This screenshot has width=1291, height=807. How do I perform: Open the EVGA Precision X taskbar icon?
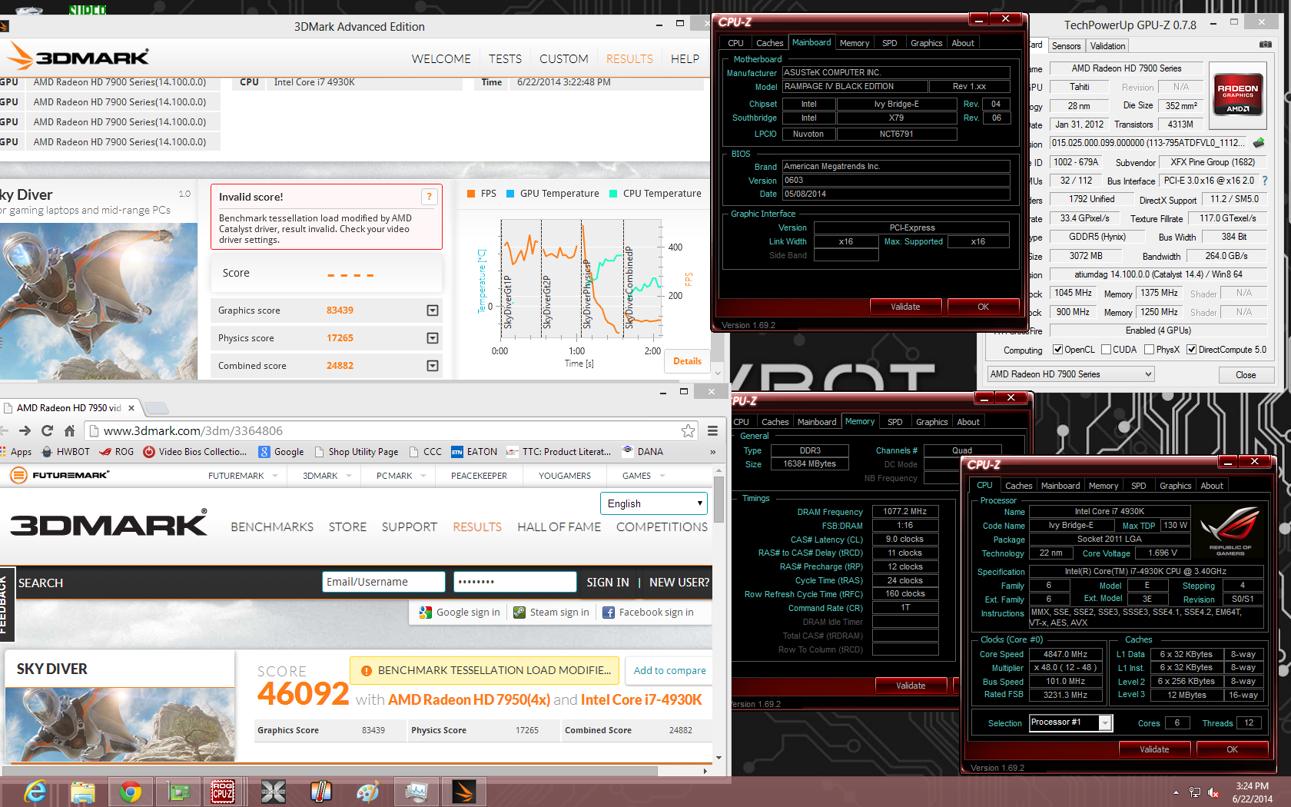(274, 791)
